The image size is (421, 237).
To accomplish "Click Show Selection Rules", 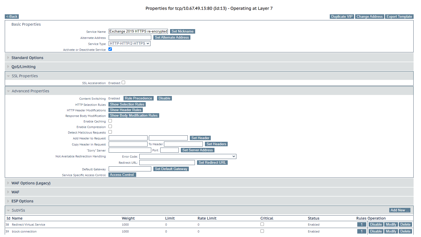I will 127,104.
